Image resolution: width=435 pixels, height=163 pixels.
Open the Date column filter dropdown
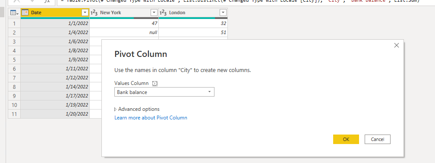pos(85,13)
